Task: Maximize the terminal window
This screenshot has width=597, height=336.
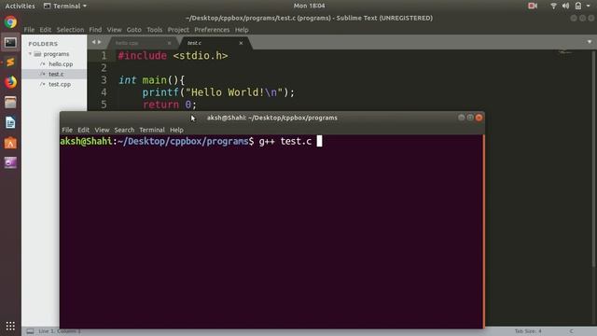Action: [x=470, y=118]
